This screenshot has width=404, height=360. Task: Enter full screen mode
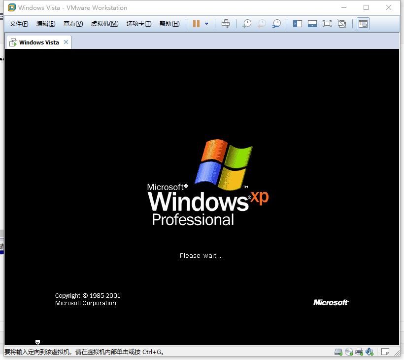pyautogui.click(x=327, y=24)
